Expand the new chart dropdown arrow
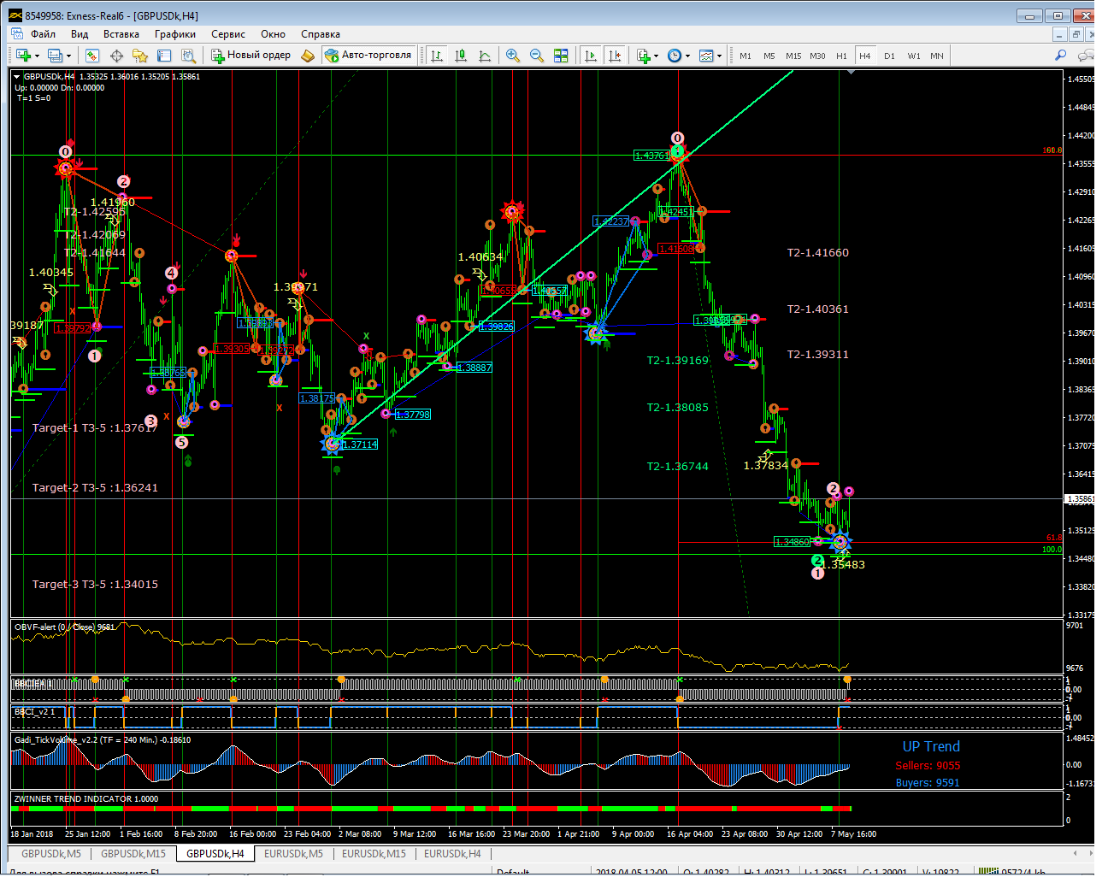 (x=37, y=56)
